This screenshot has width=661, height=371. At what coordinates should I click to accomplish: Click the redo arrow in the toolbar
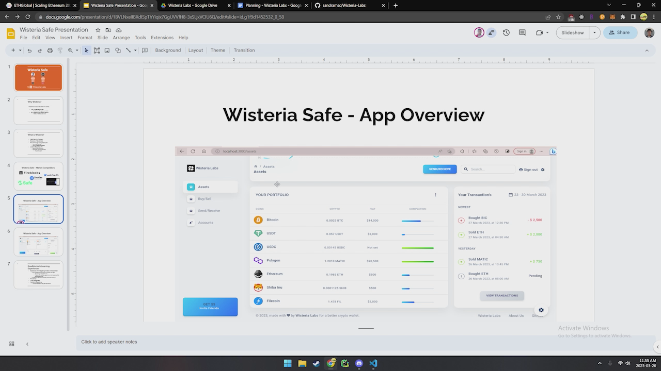coord(39,50)
